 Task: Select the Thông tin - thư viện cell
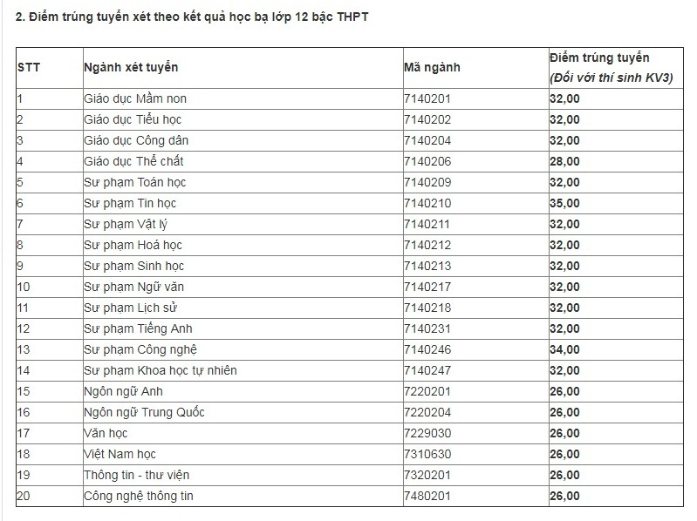[136, 475]
